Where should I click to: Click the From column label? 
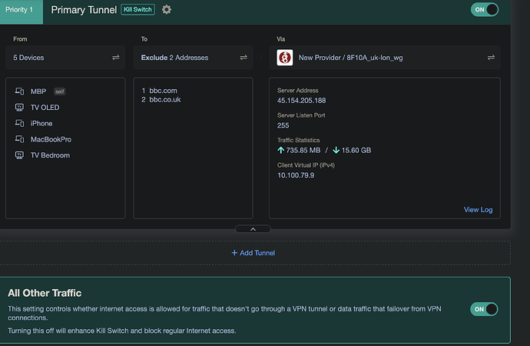20,39
